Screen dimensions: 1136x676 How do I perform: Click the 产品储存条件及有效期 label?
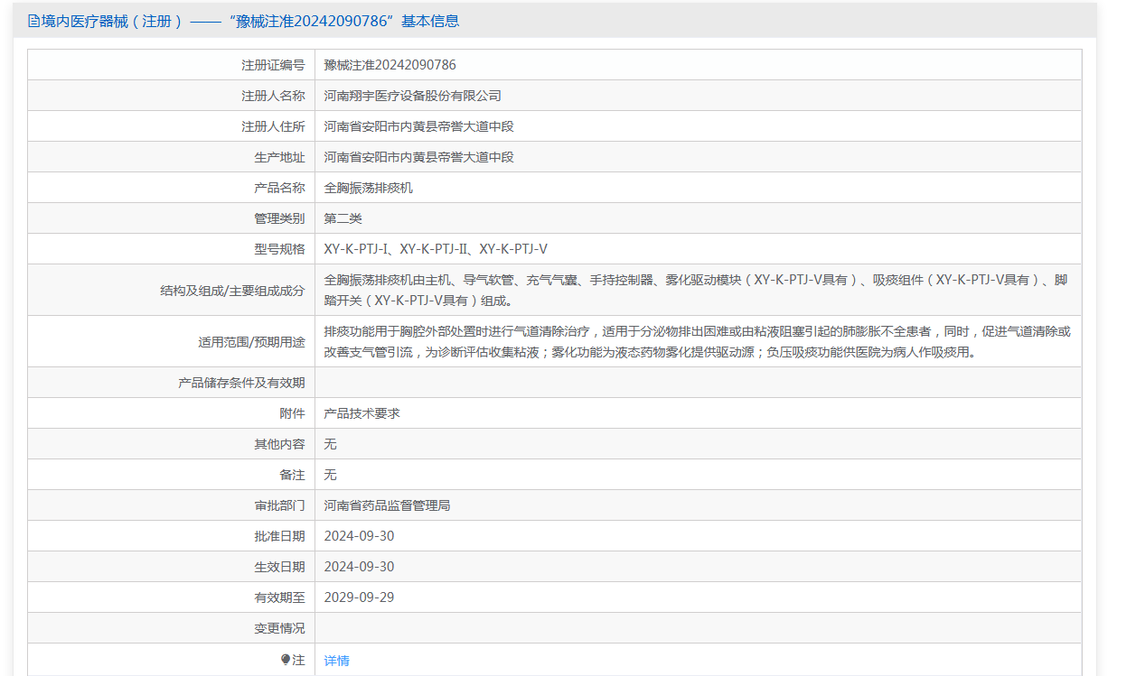click(241, 383)
